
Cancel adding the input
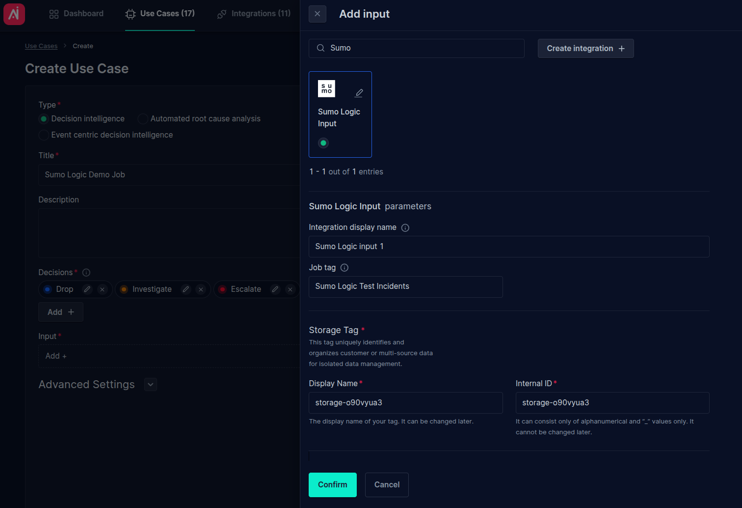coord(387,485)
